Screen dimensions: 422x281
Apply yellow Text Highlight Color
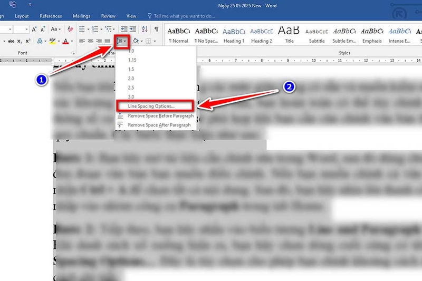click(x=52, y=41)
